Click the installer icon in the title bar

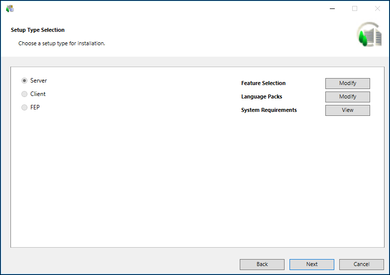pos(10,8)
